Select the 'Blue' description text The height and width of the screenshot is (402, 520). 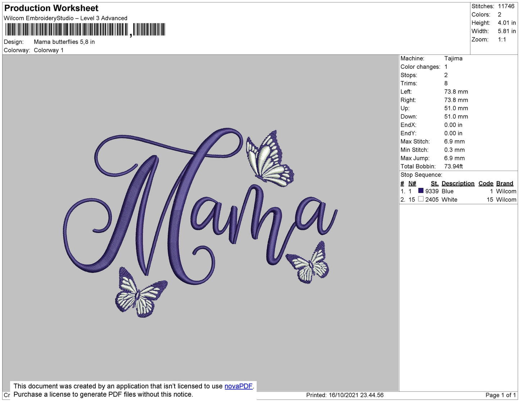(x=448, y=191)
